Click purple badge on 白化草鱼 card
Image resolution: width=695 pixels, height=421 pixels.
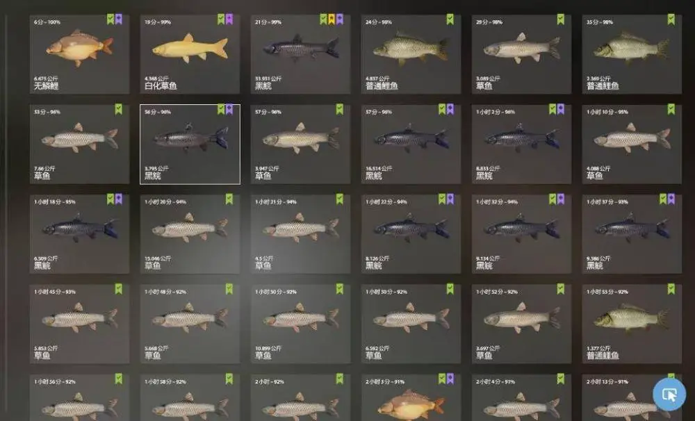click(229, 19)
